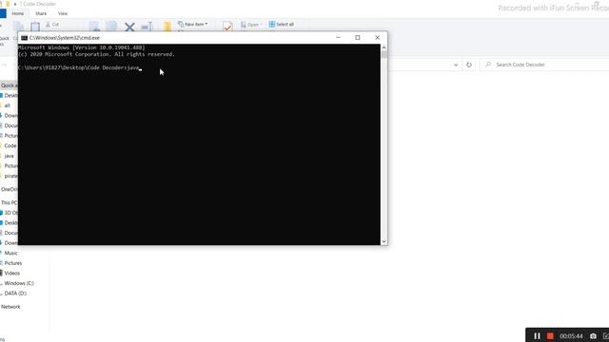Take a screenshot with the camera icon

[x=593, y=335]
